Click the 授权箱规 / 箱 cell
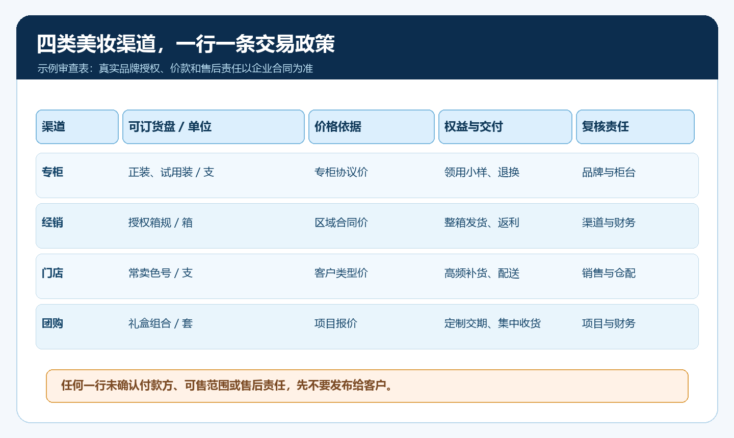The height and width of the screenshot is (438, 734). (x=161, y=223)
